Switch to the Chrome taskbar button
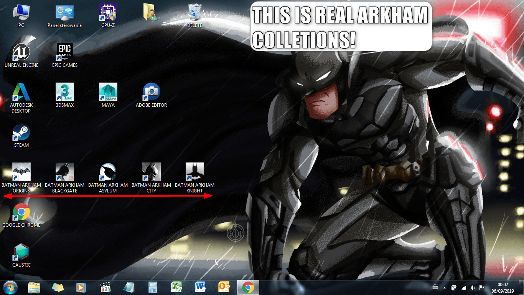 tap(248, 287)
